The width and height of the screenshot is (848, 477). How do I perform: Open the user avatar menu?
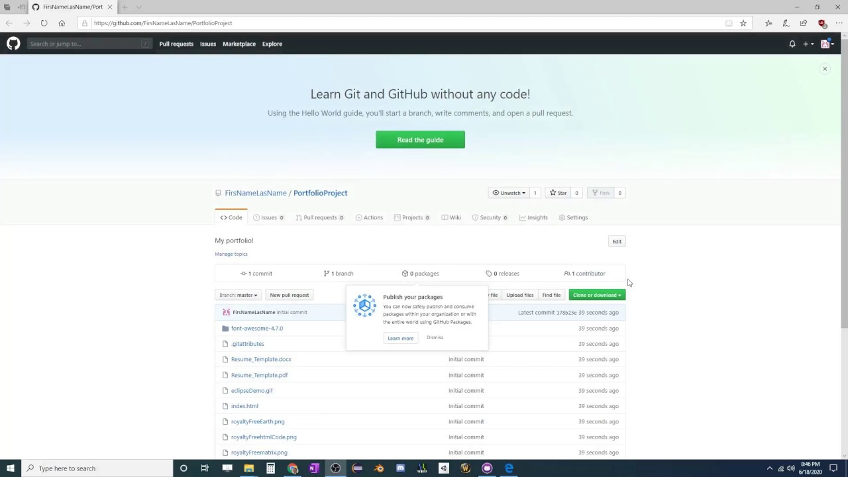(x=827, y=44)
